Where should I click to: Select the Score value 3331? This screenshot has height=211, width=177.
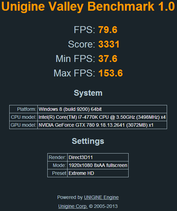109,44
